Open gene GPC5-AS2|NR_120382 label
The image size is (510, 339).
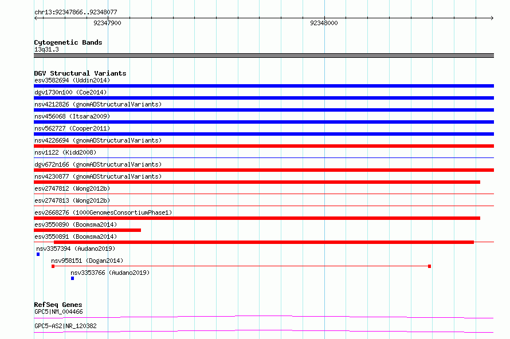tap(65, 326)
